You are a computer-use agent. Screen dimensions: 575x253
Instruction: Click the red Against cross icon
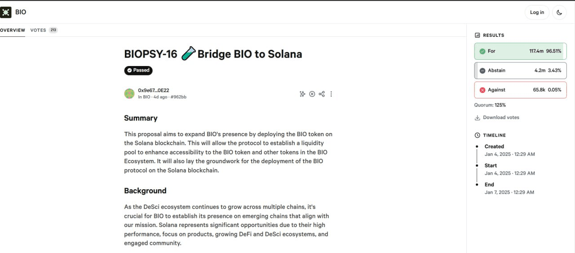coord(482,90)
